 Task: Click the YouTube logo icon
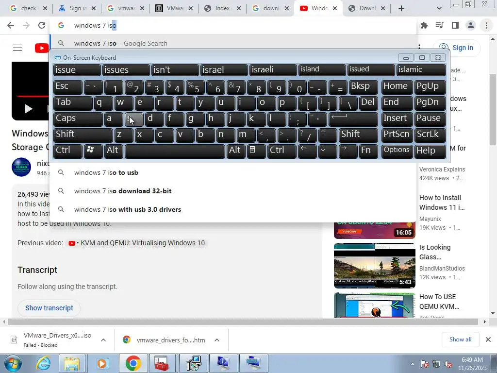point(42,48)
